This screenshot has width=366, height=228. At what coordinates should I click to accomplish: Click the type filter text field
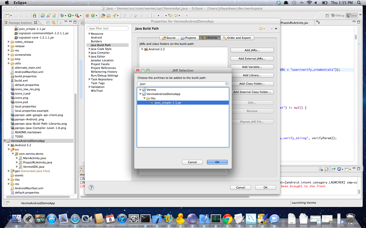[108, 28]
